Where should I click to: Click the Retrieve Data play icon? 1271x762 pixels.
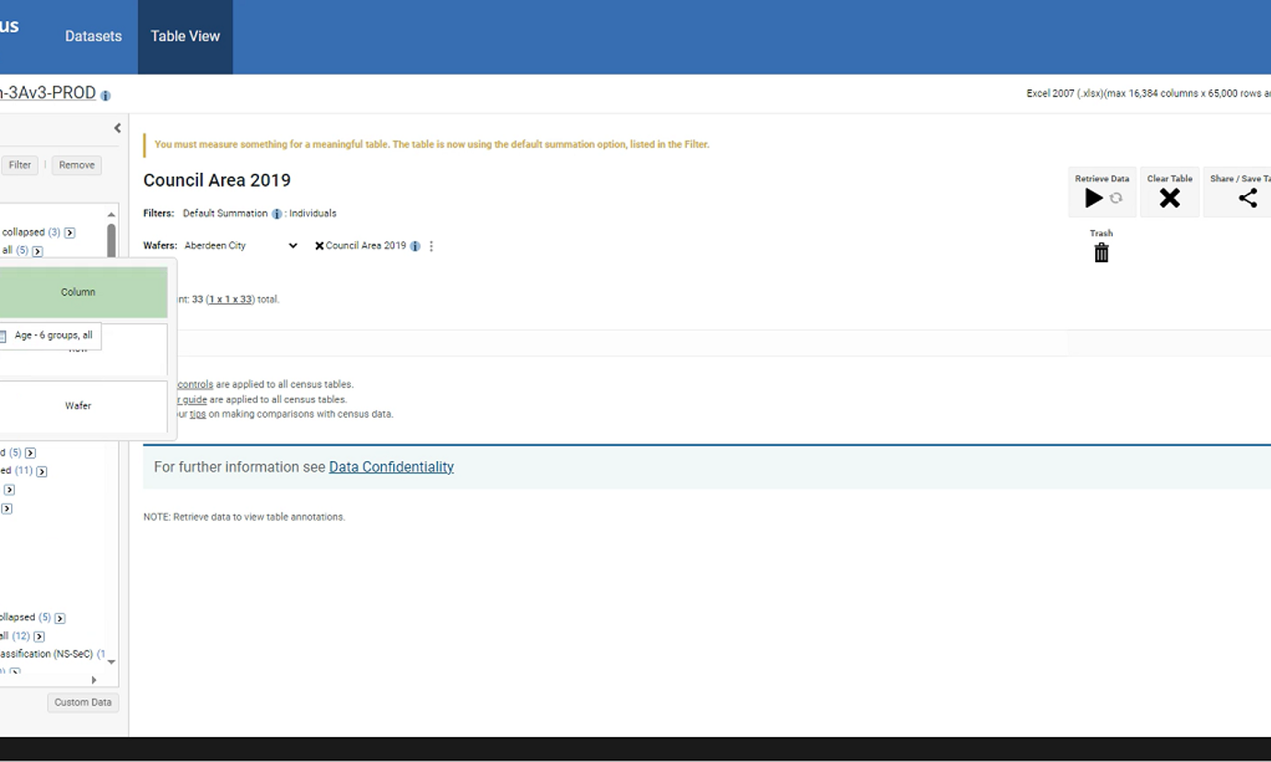[x=1093, y=198]
